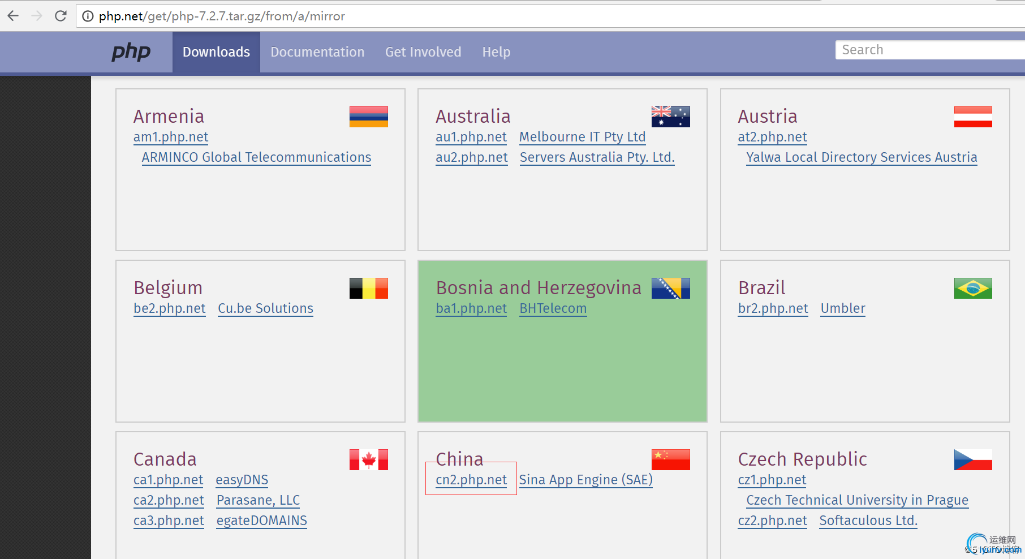
Task: Click the China country heading
Action: [x=459, y=459]
